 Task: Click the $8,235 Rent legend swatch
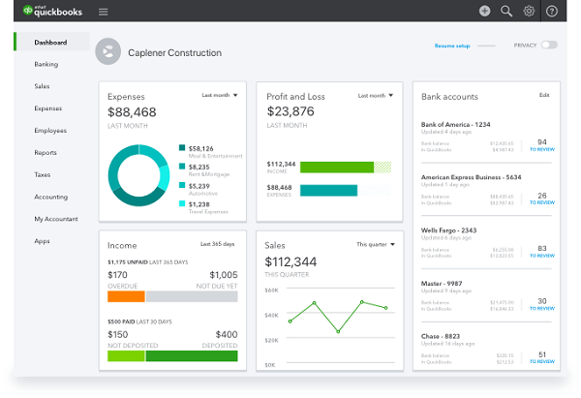[182, 166]
